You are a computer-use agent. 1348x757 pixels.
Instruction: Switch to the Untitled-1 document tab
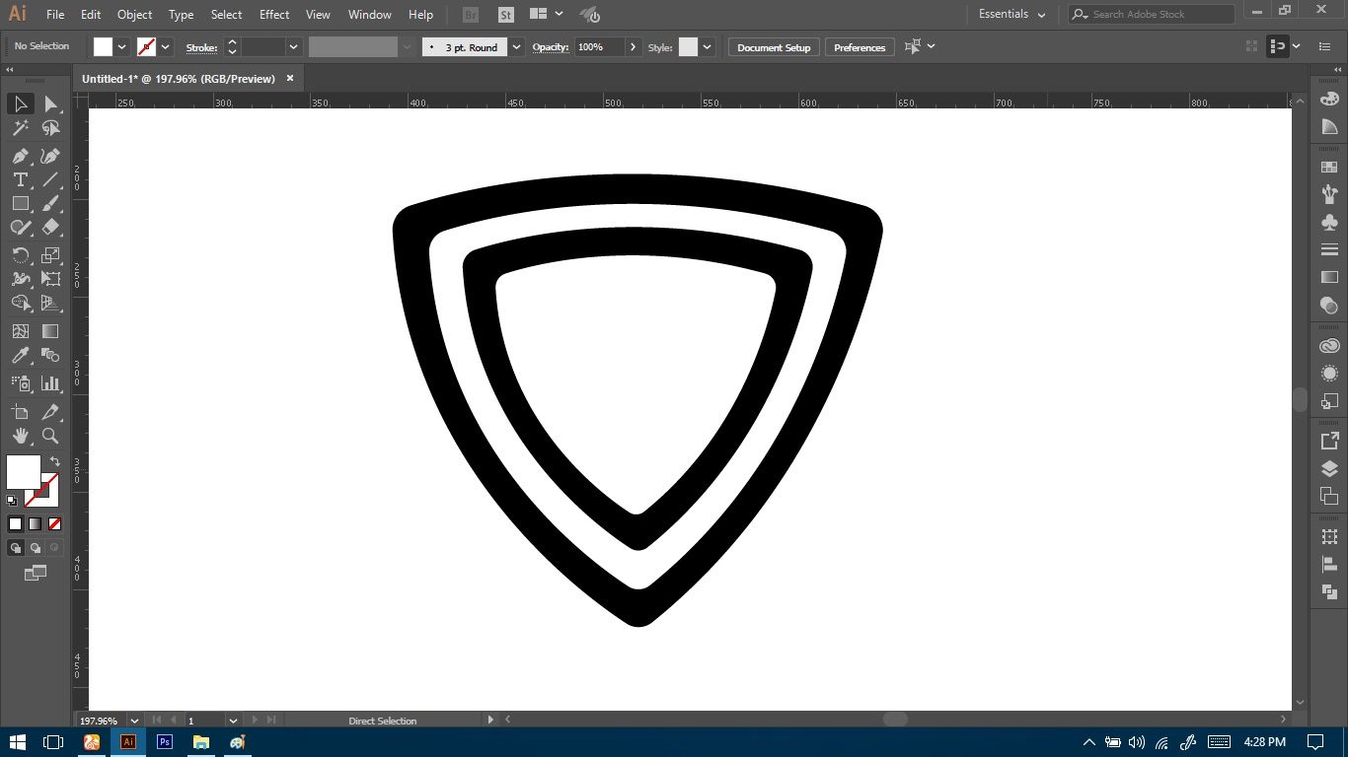[x=179, y=78]
